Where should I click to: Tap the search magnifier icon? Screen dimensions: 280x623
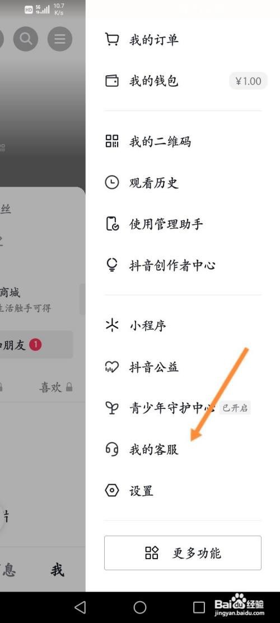[26, 39]
